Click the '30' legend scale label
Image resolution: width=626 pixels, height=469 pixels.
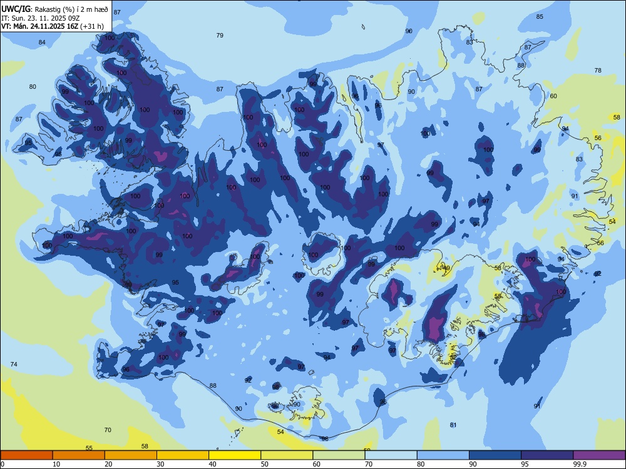[x=160, y=464]
